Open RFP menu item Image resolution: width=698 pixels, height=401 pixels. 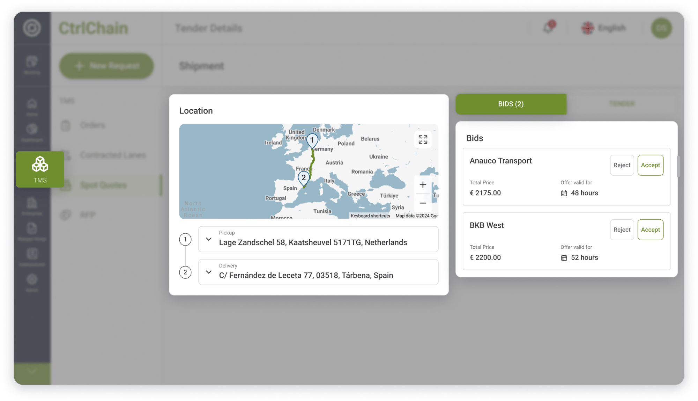click(x=87, y=215)
